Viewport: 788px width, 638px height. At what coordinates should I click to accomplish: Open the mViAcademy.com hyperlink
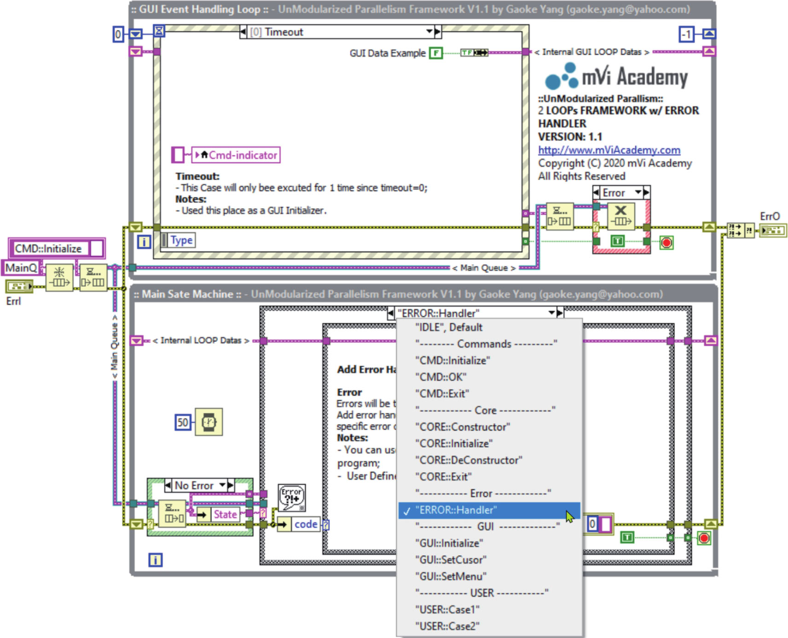609,150
